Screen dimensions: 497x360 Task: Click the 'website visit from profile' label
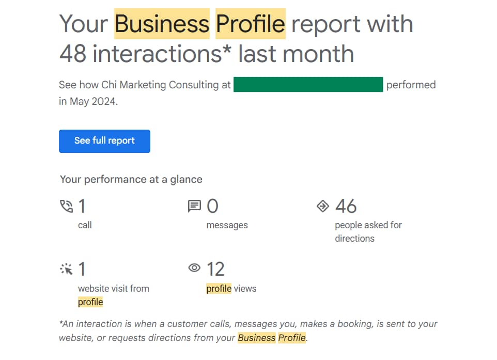tap(114, 295)
